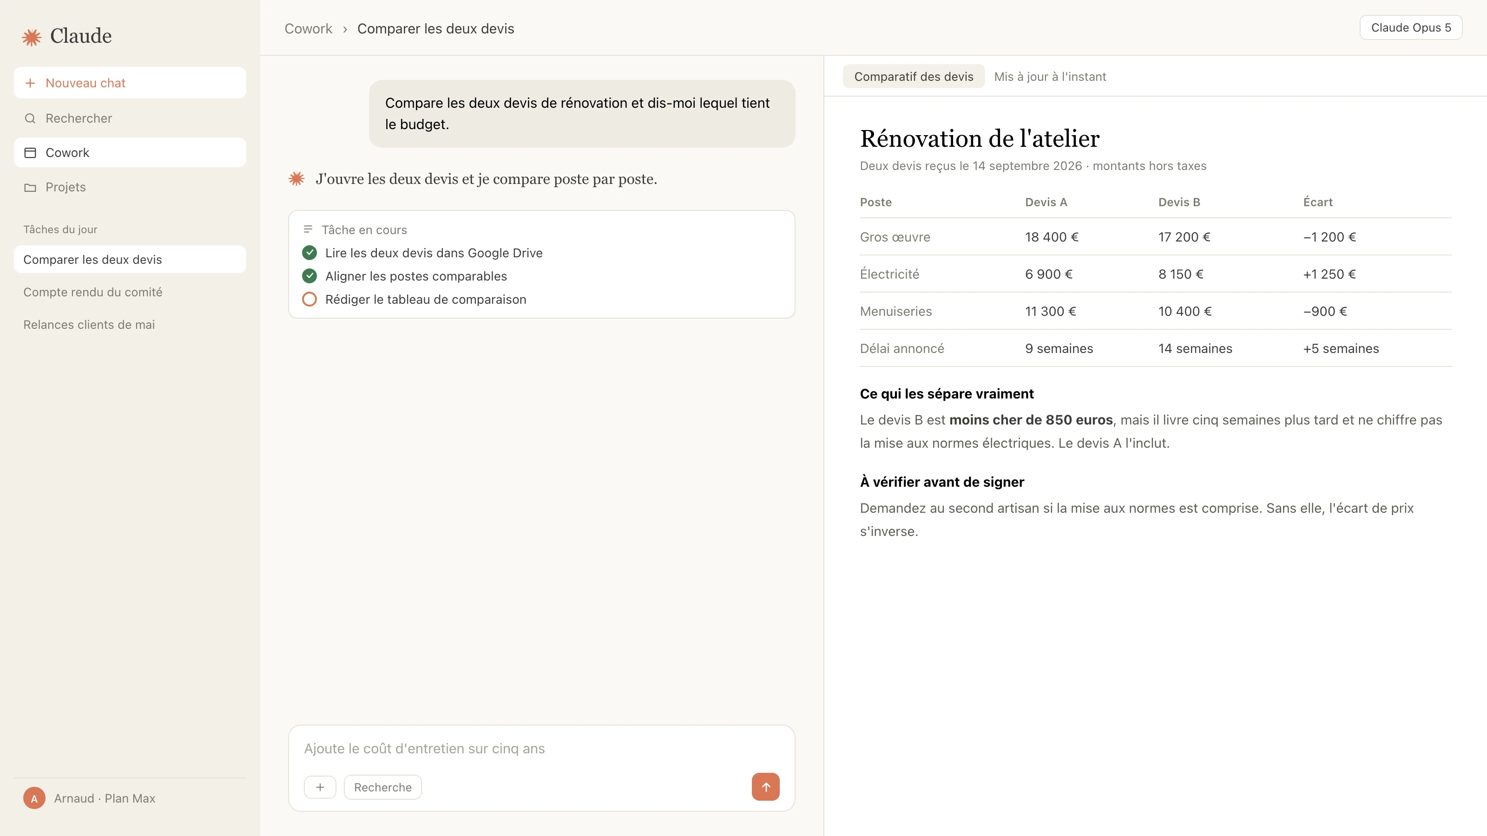Click the green check for Lire les deux devis
1487x836 pixels.
(309, 253)
